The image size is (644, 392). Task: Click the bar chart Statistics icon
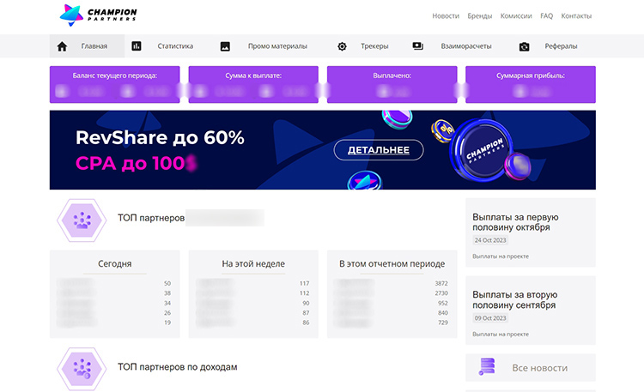pyautogui.click(x=137, y=46)
